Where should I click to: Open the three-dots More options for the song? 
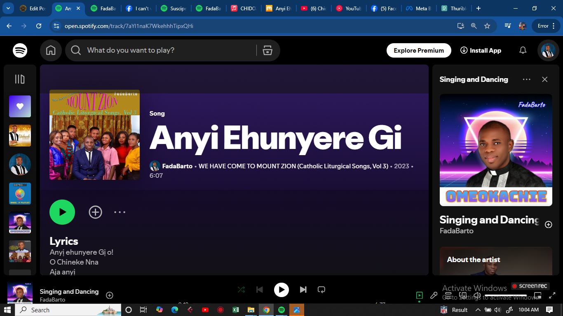coord(120,212)
